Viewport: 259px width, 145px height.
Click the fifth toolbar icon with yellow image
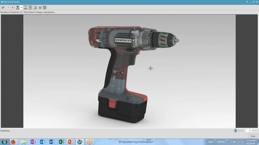click(x=25, y=8)
